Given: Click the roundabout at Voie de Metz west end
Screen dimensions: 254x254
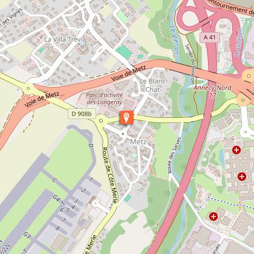Looking at the screenshot, I should pyautogui.click(x=28, y=88).
